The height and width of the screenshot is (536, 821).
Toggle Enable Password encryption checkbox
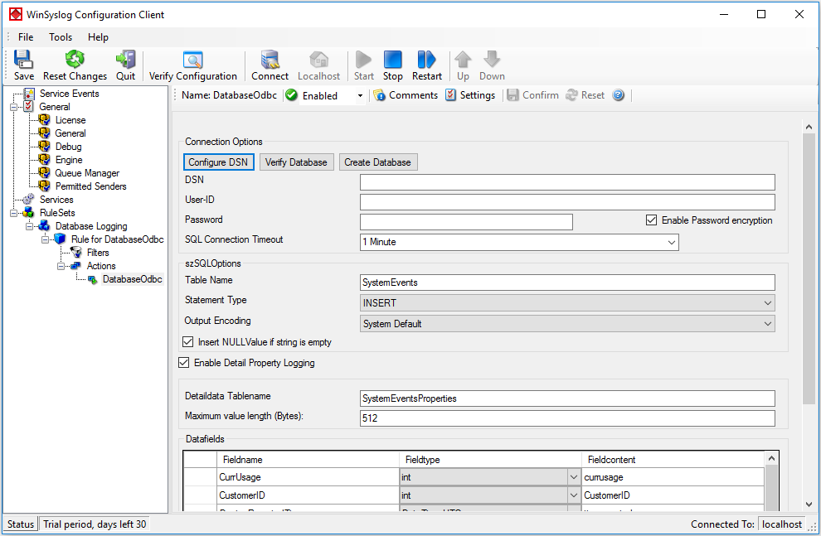coord(651,220)
